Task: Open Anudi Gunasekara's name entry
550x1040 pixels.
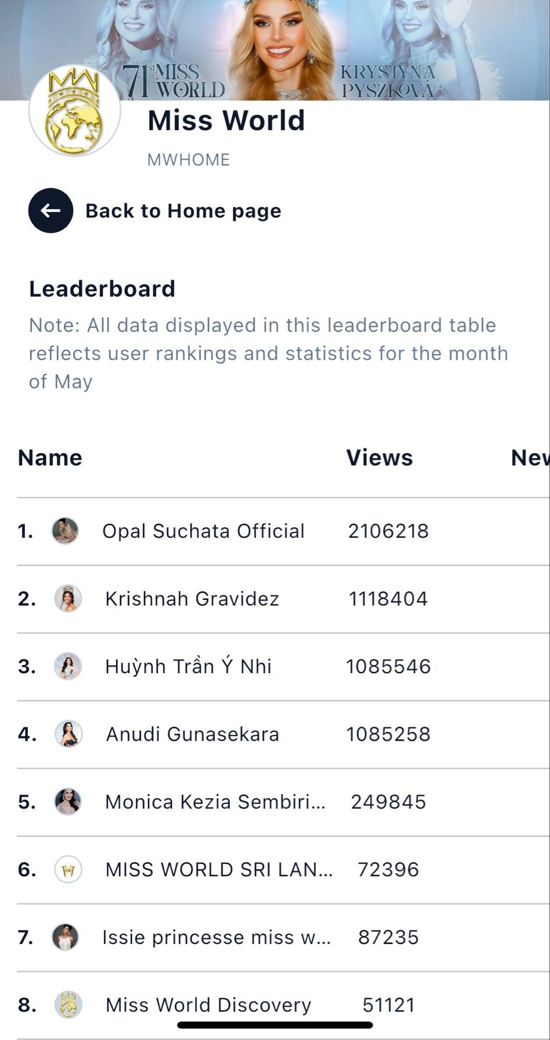Action: coord(192,734)
